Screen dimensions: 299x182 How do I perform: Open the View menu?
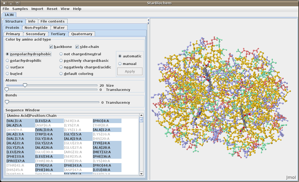pyautogui.click(x=65, y=9)
